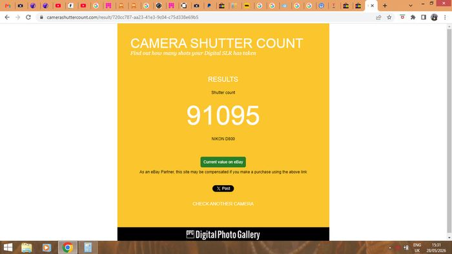This screenshot has height=254, width=452.
Task: Click the ENG UK language indicator
Action: [417, 248]
